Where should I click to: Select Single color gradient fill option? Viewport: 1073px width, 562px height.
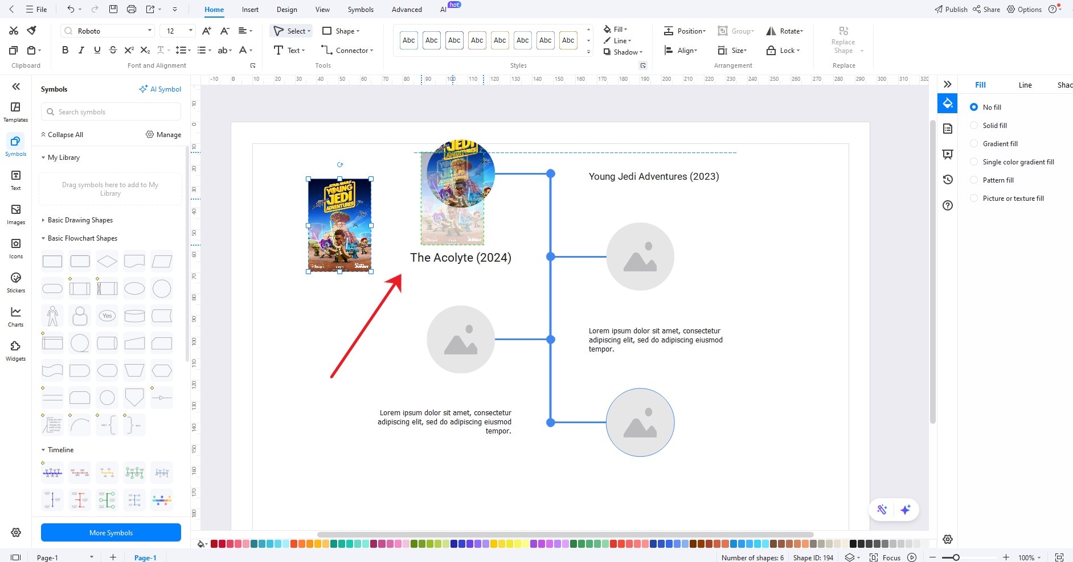(974, 162)
